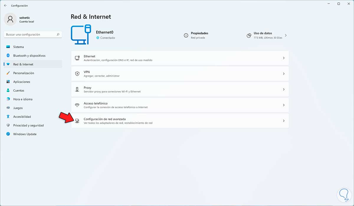Click the search magnifier icon
The image size is (354, 206).
click(58, 34)
